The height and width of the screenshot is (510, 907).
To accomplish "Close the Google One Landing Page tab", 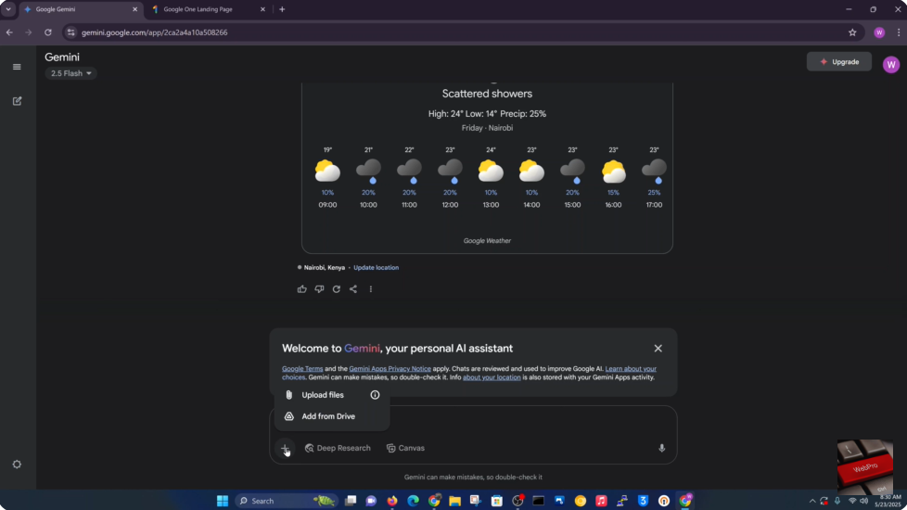I will click(x=262, y=9).
